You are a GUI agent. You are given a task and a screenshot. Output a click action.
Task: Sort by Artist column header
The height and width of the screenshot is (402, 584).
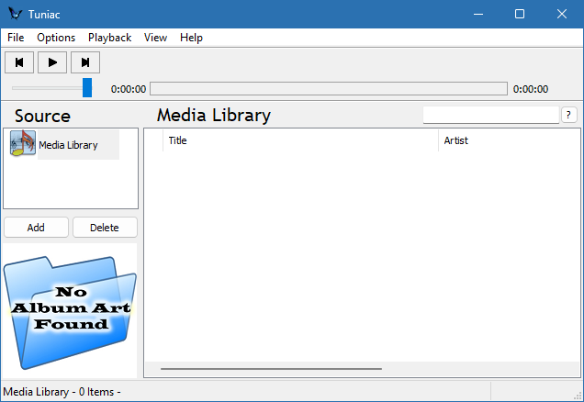point(508,140)
